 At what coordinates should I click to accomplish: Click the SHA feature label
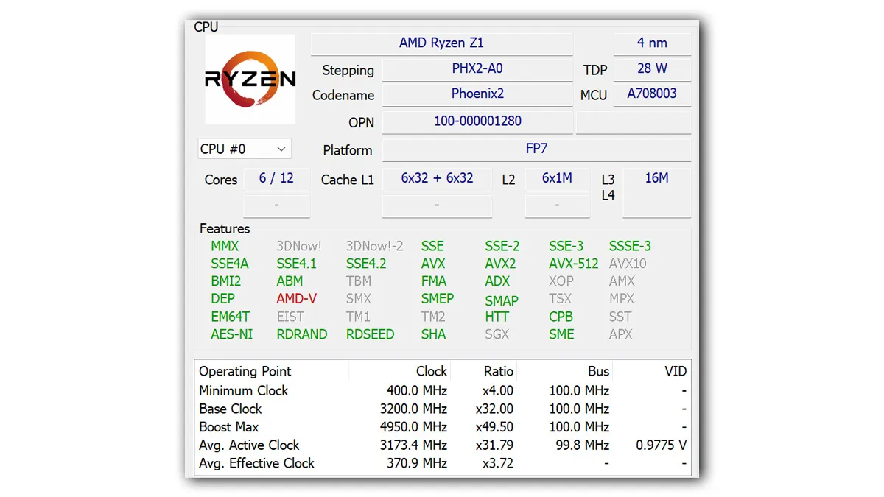[x=434, y=334]
